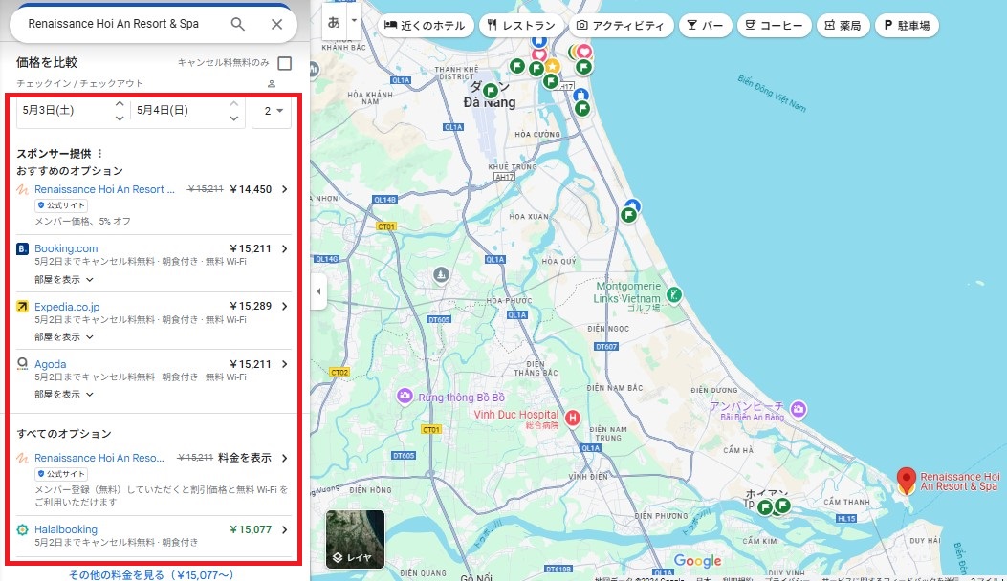Click the red Renaissance Hoi An Resort pin
Screen dimensions: 1007x581
coord(907,481)
